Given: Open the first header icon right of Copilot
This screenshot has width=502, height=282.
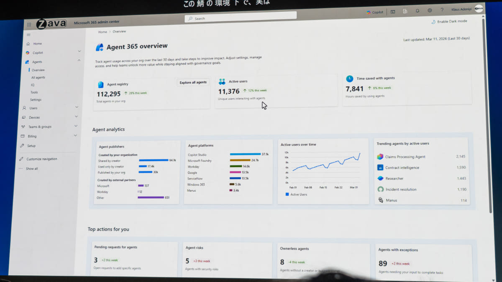Looking at the screenshot, I should [x=393, y=12].
